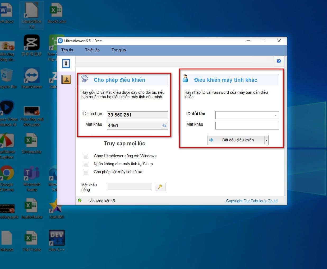This screenshot has height=269, width=327.
Task: Enable Chạy UltraViewer cùng với Windows checkbox
Action: (x=86, y=156)
